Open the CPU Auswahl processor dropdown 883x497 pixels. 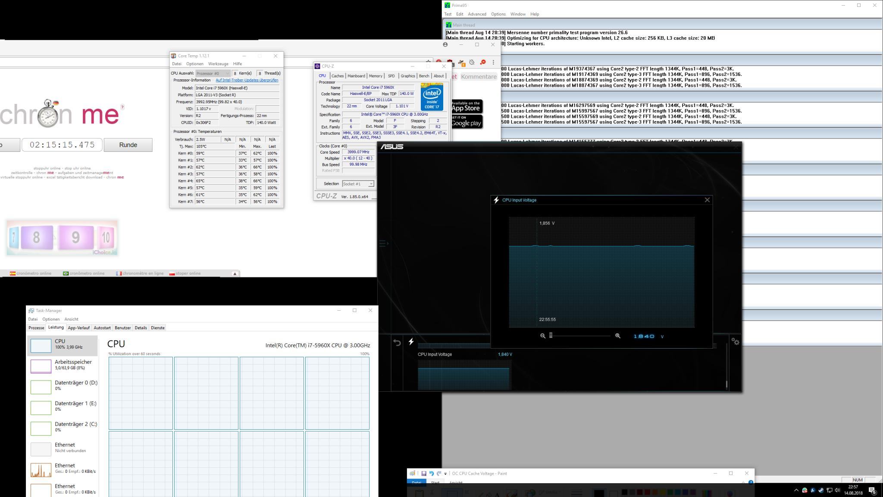tap(213, 73)
